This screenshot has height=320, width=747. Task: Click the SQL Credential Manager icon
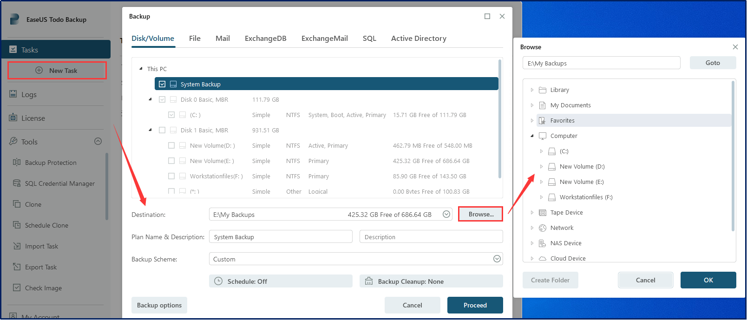[17, 183]
